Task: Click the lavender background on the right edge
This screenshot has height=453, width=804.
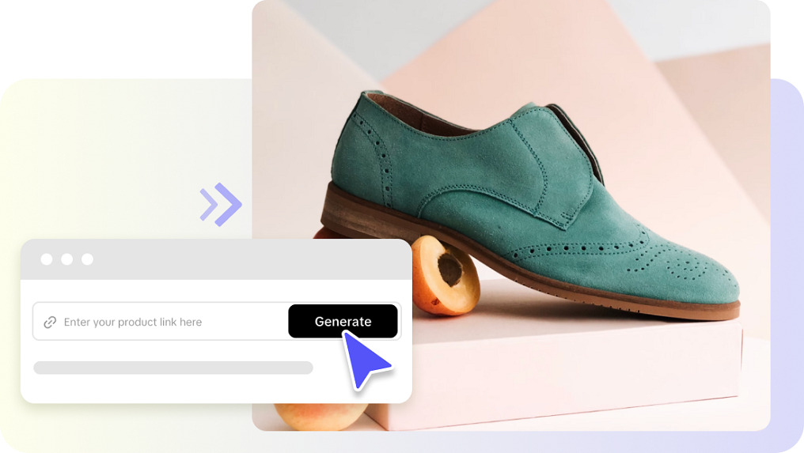Action: click(x=787, y=256)
